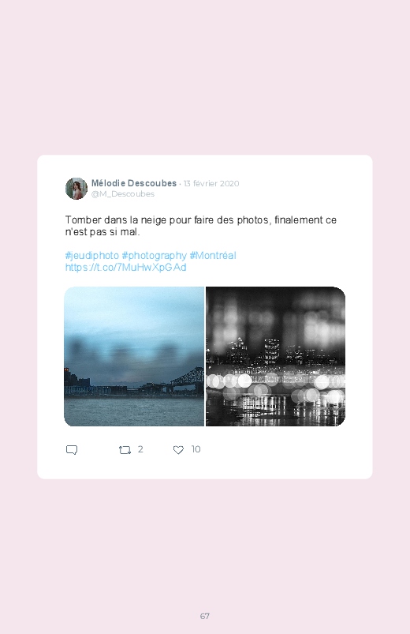Open Mélodie Descoubes profile avatar
Viewport: 410px width, 634px height.
point(76,189)
